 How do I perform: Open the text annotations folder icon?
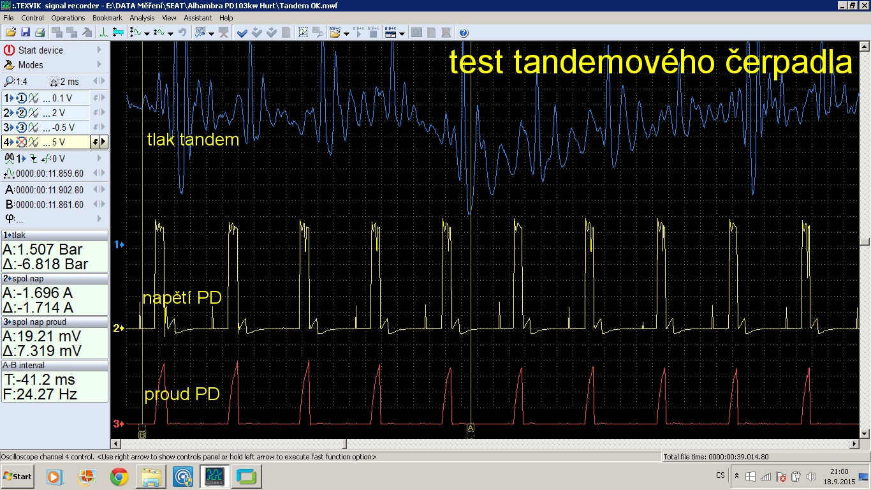coord(335,33)
